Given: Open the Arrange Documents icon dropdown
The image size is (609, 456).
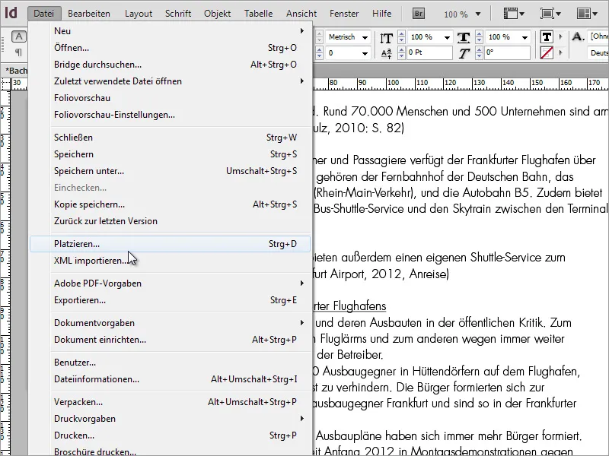Looking at the screenshot, I should (587, 14).
